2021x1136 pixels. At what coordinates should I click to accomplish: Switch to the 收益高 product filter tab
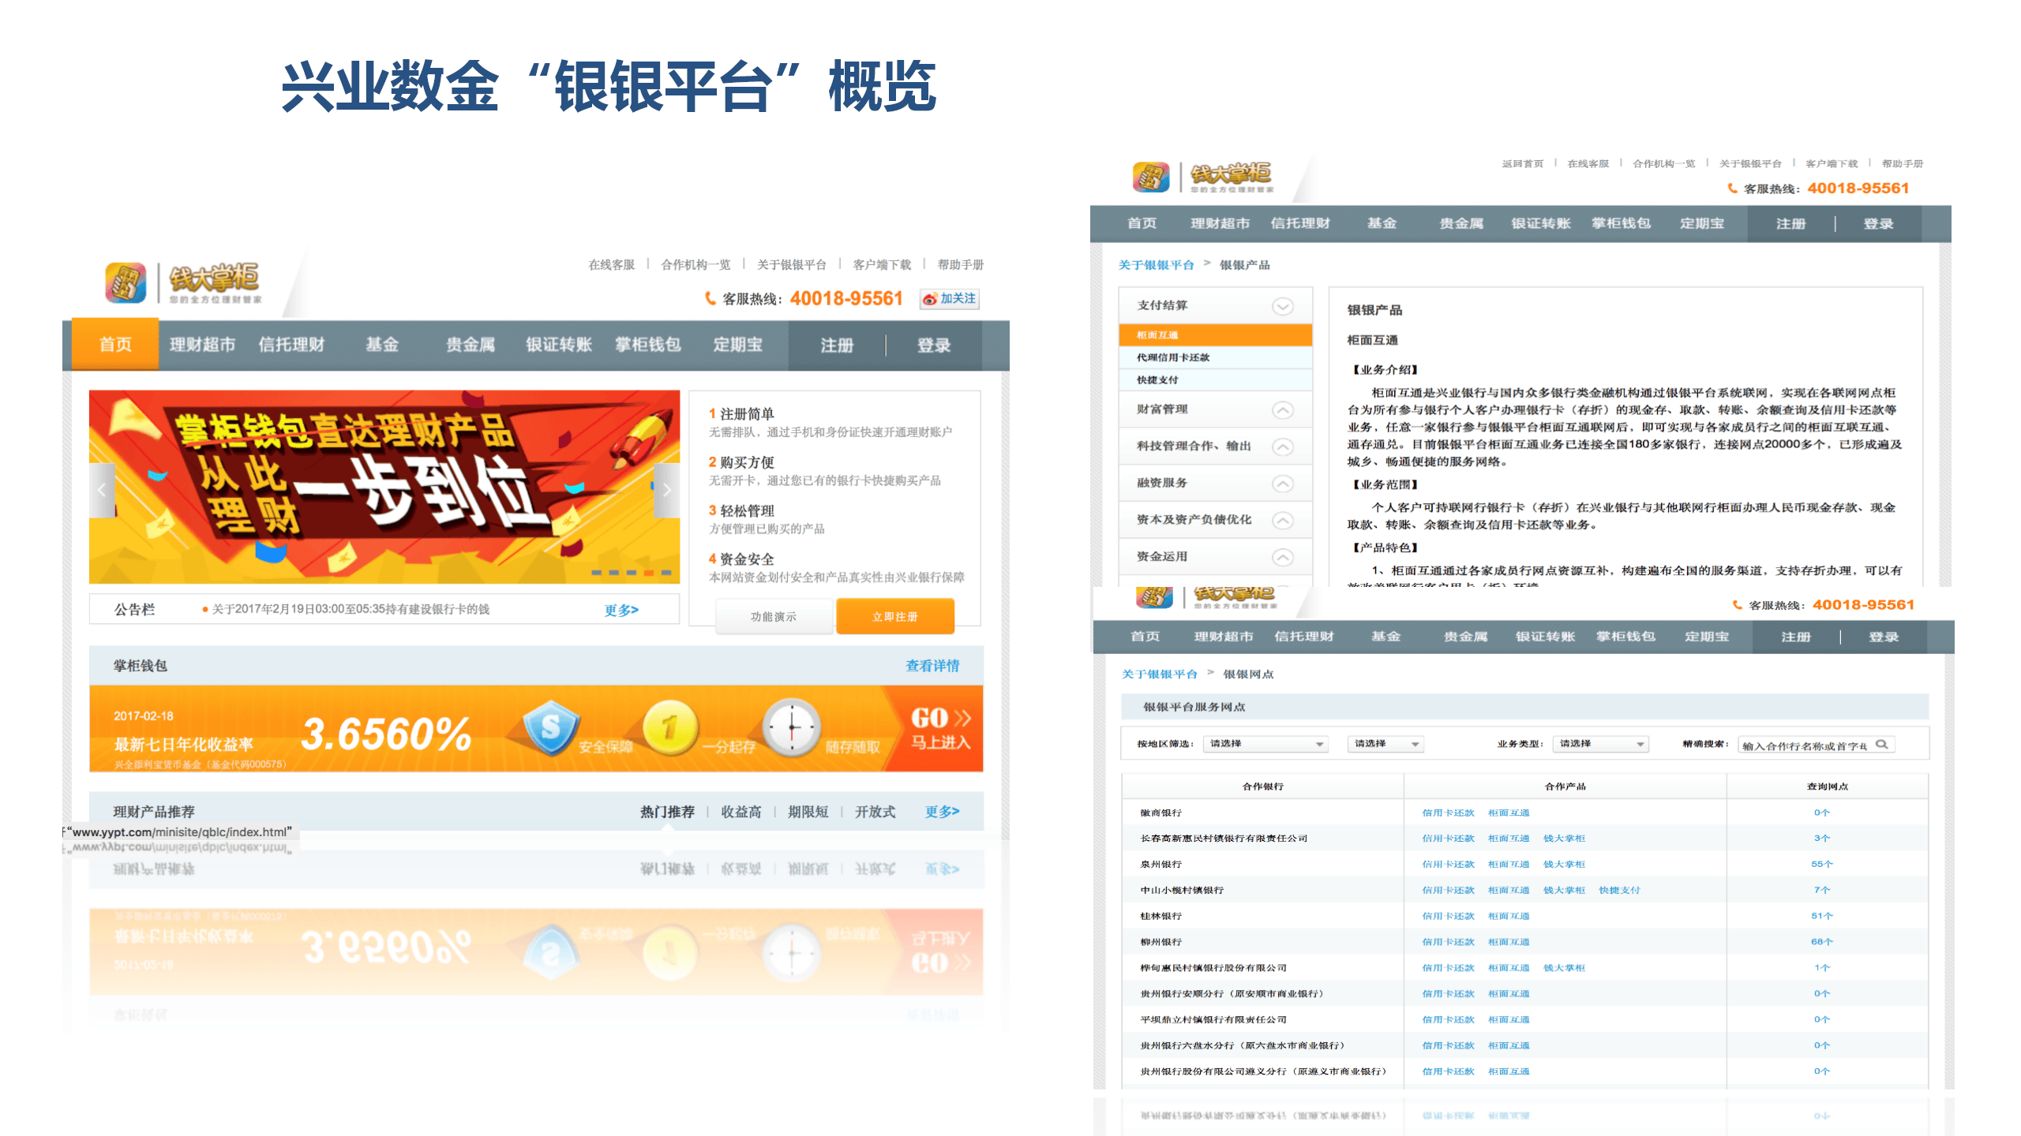[741, 812]
